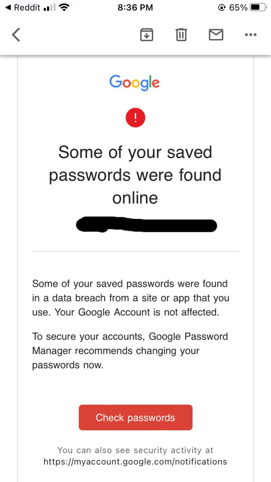Tap the Google logo in the email
This screenshot has width=271, height=482.
click(x=134, y=82)
